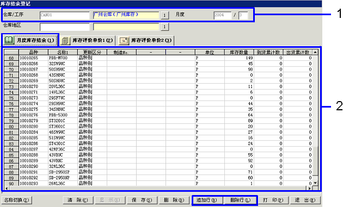
Task: Switch to 库存评价单价1 (2) tab
Action: pyautogui.click(x=88, y=40)
